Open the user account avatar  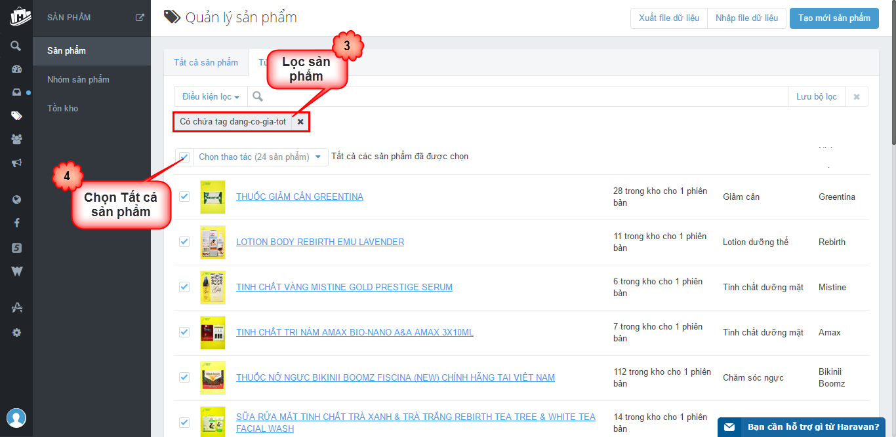point(16,418)
